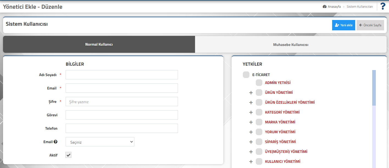Open the help question mark icon
The image size is (389, 168).
pyautogui.click(x=383, y=6)
